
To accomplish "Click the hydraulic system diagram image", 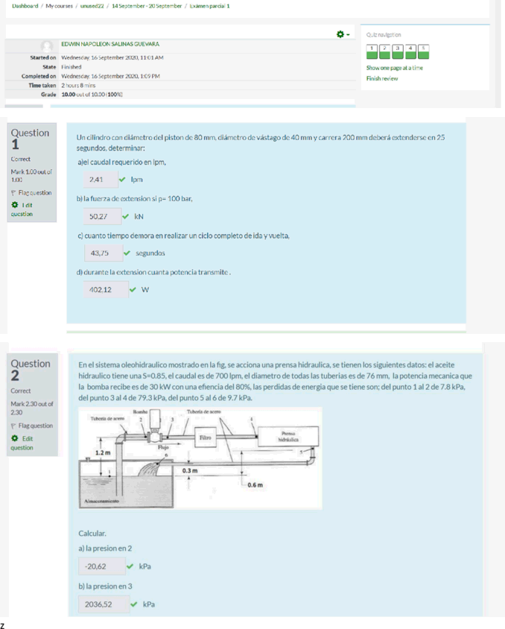I will pos(200,458).
